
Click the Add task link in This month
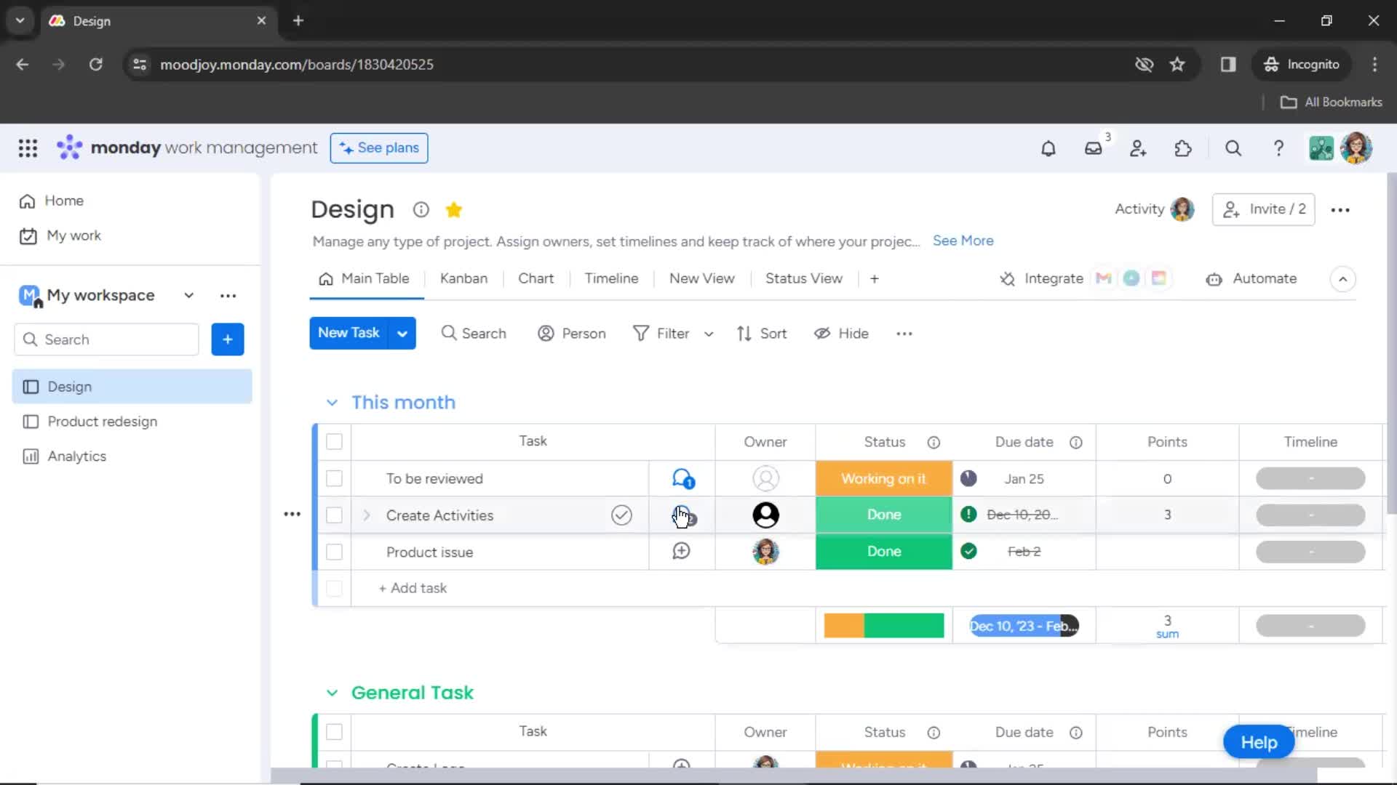coord(412,587)
